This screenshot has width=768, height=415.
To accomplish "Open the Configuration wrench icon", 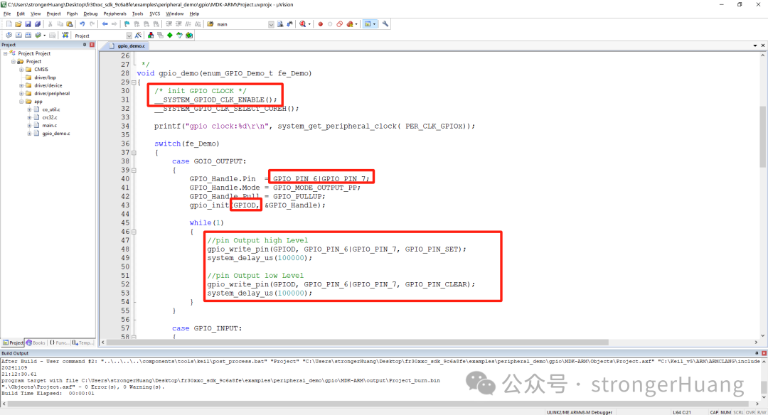I will pyautogui.click(x=385, y=24).
